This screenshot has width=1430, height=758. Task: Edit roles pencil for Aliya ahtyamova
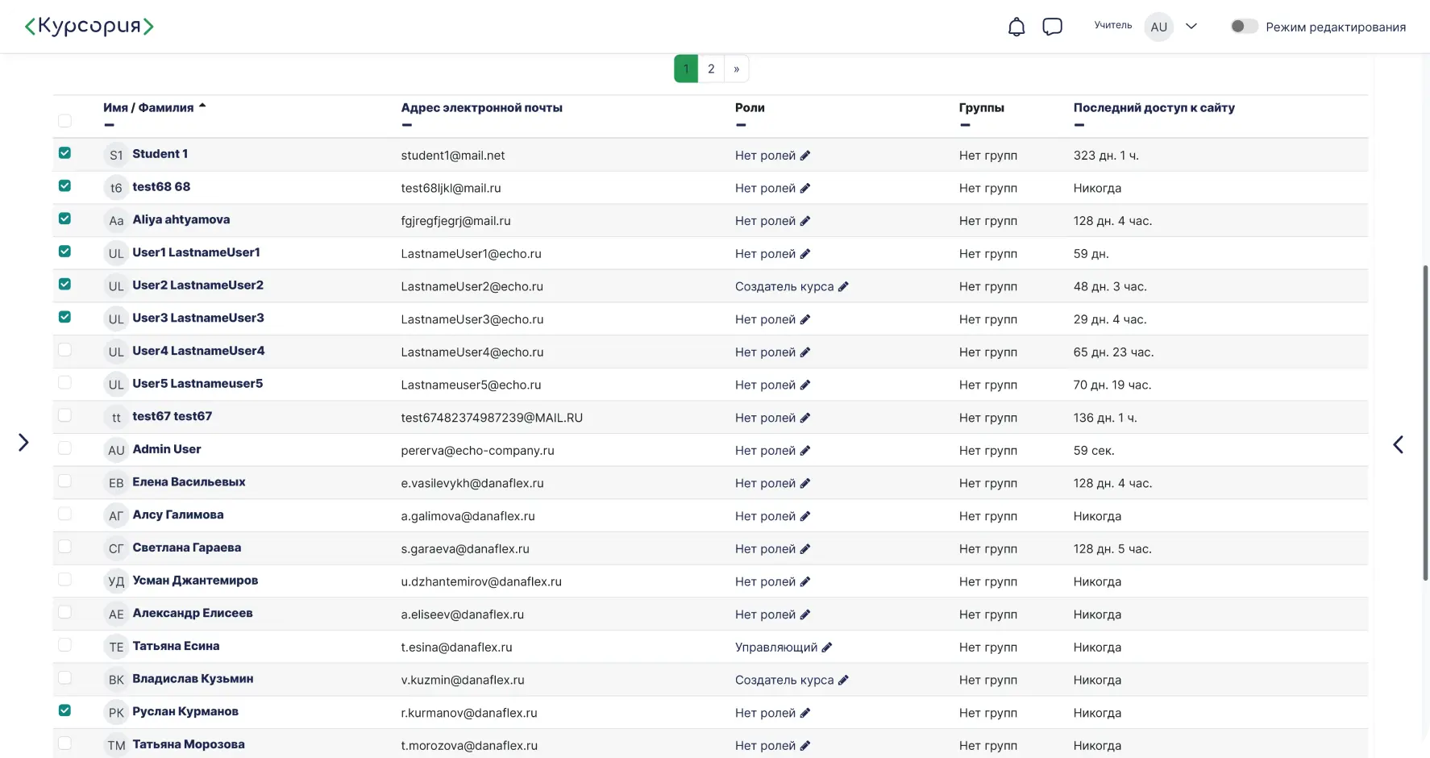coord(805,221)
